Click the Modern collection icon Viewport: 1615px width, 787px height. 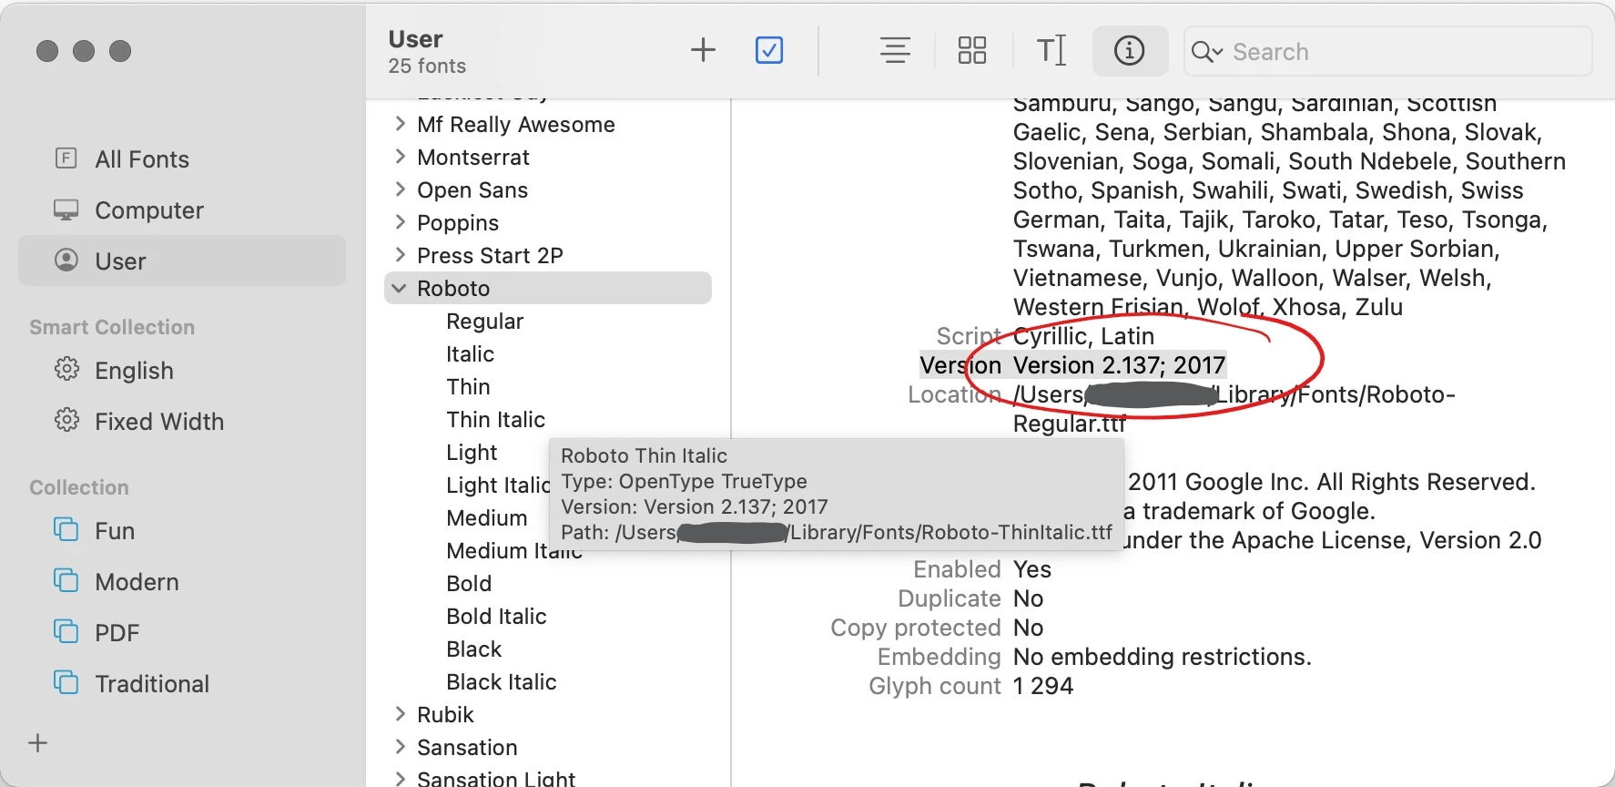[66, 580]
